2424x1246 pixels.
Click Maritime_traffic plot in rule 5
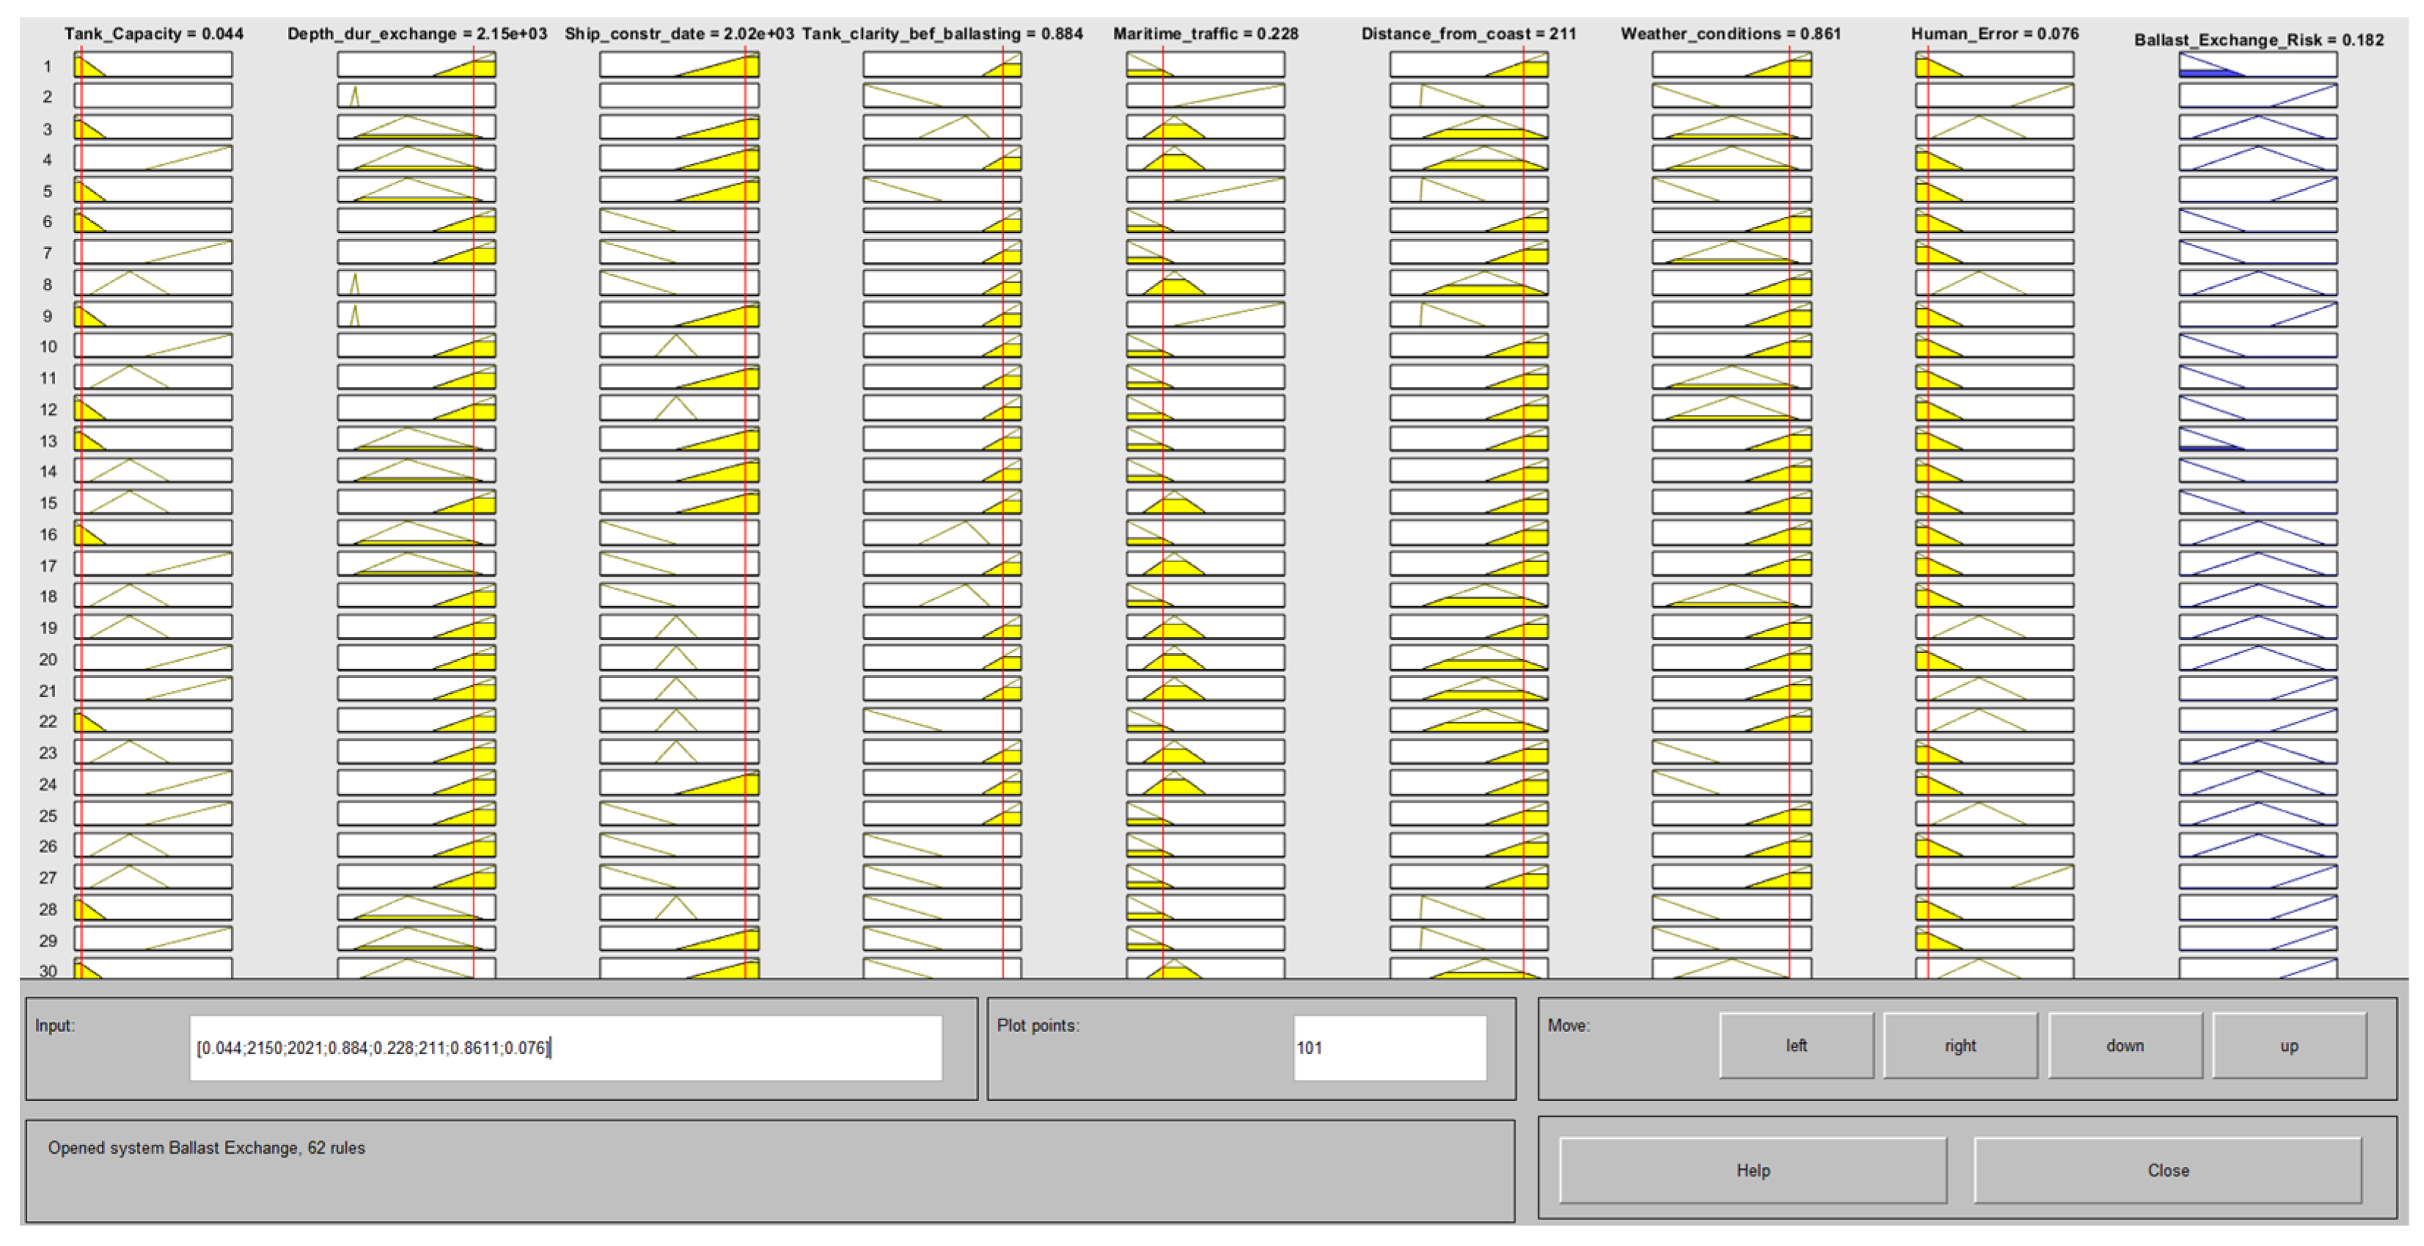[1205, 190]
